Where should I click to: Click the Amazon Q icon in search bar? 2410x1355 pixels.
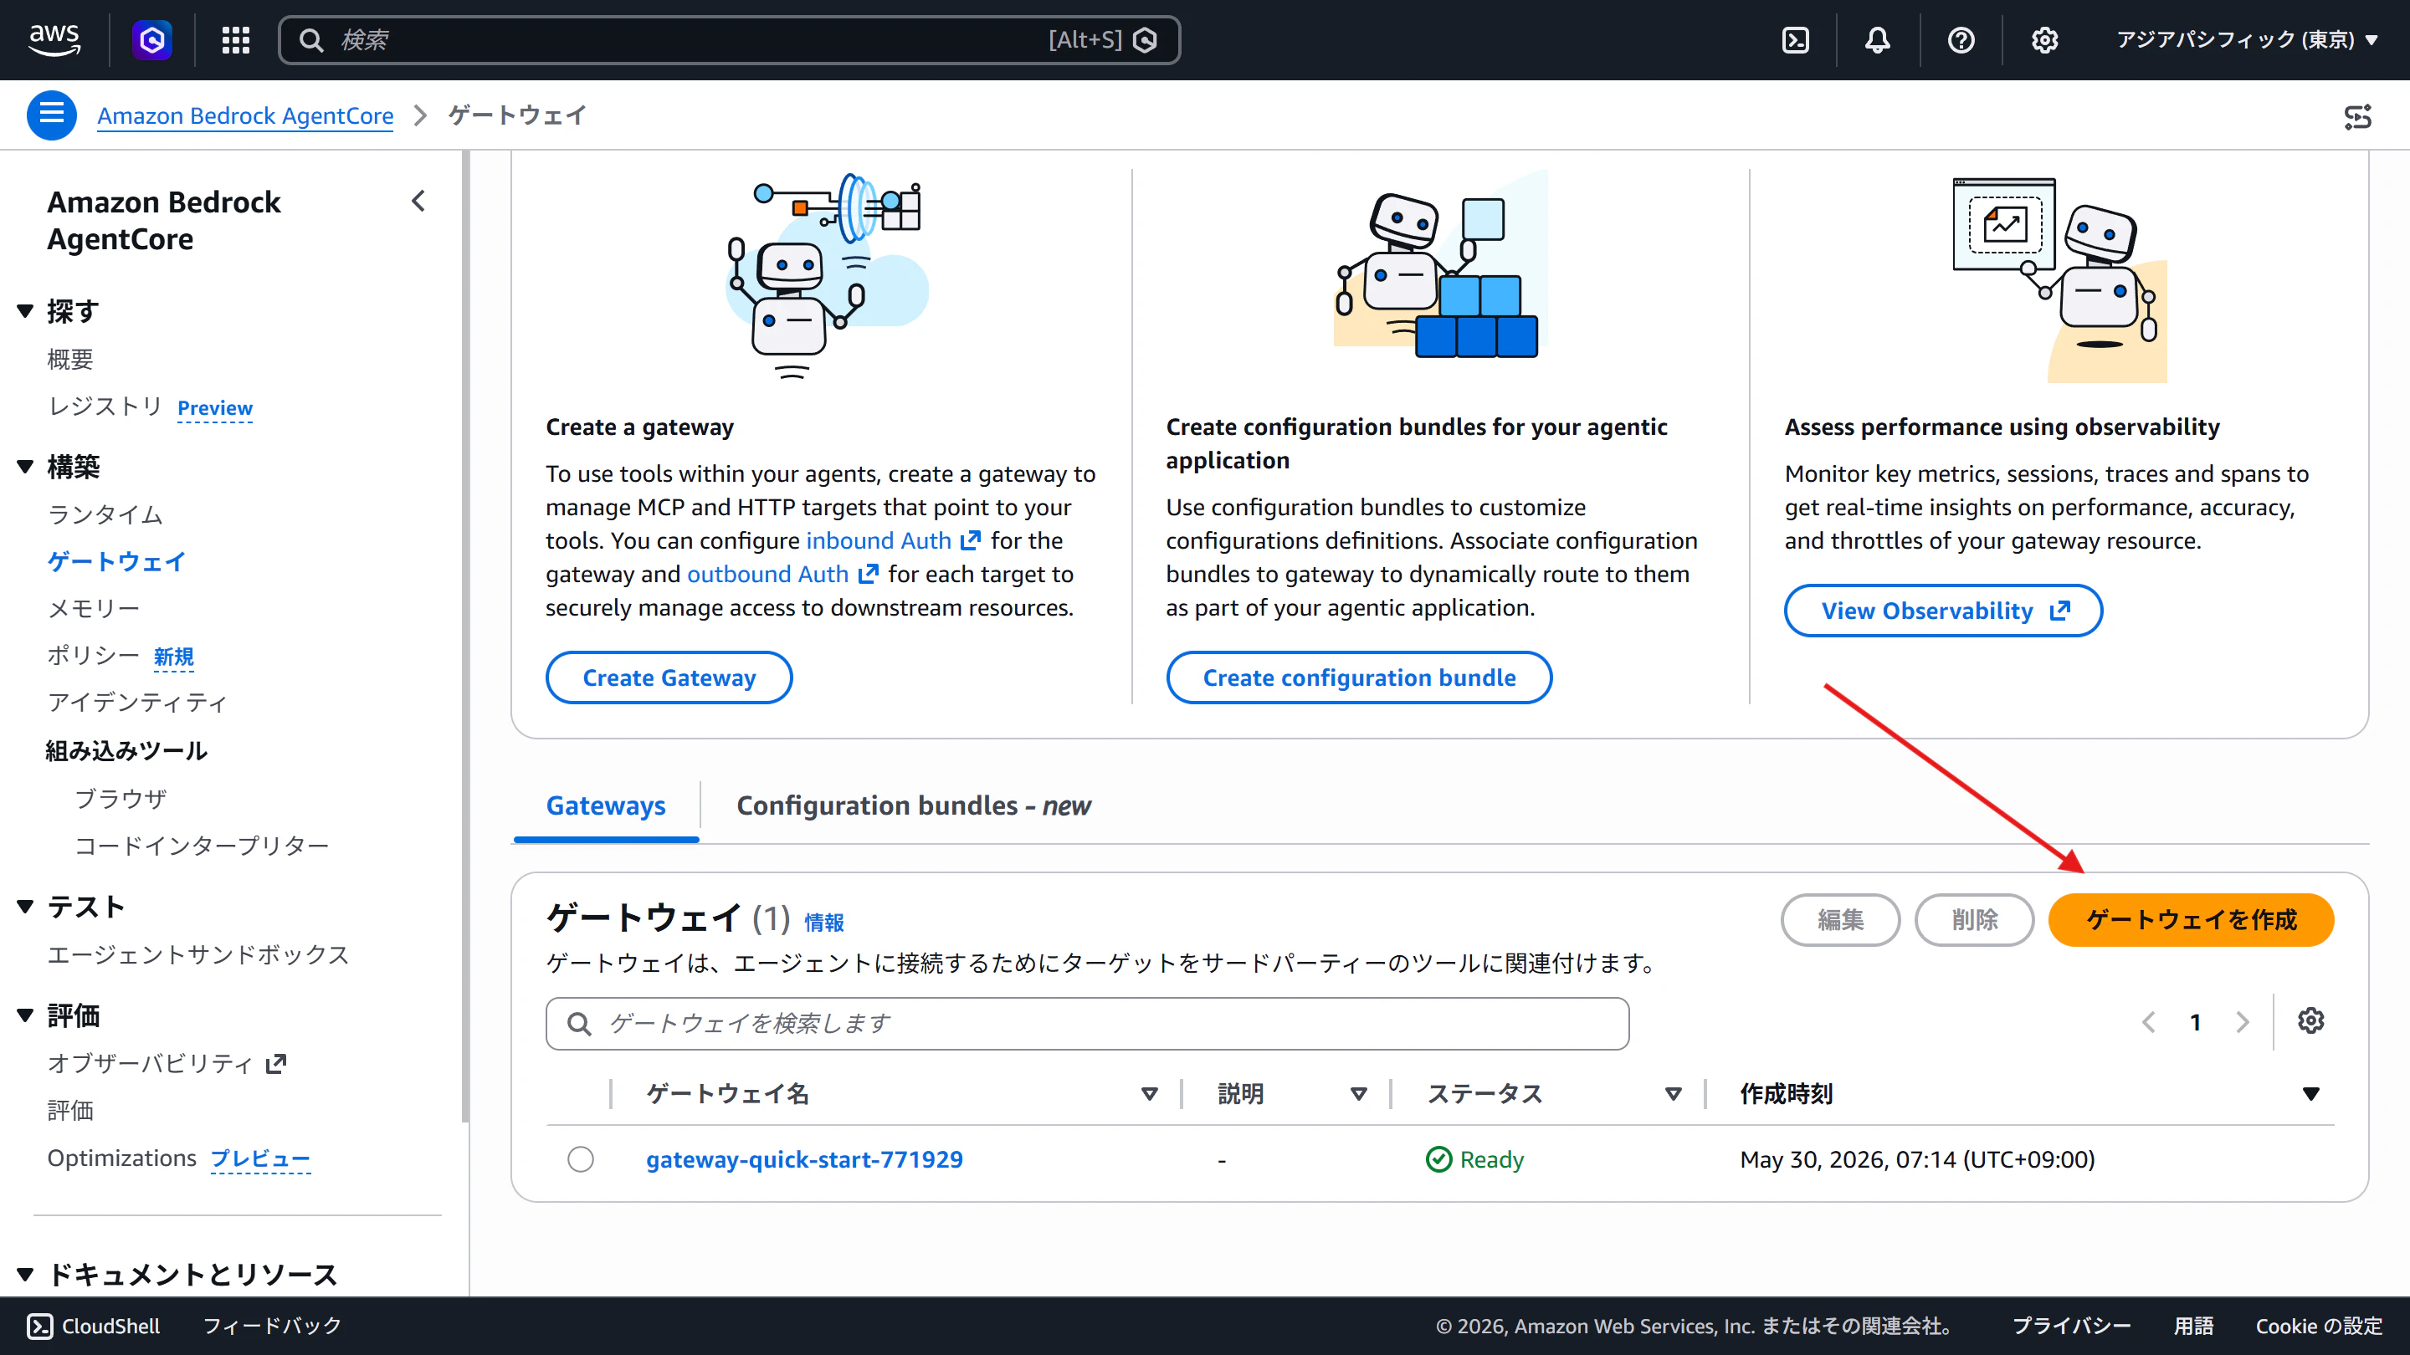pos(1145,39)
